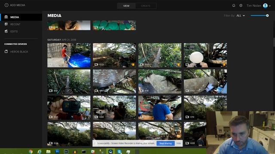Click the Add Media plus icon
Screen dimensions: 275x154
coord(6,5)
